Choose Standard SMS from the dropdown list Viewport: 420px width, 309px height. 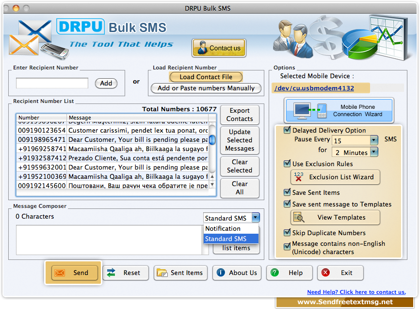tap(231, 239)
